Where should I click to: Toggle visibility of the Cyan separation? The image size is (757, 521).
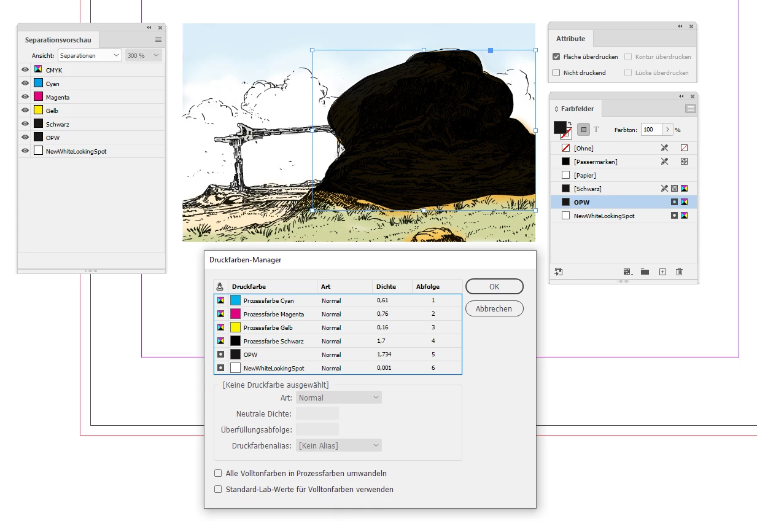(x=25, y=84)
